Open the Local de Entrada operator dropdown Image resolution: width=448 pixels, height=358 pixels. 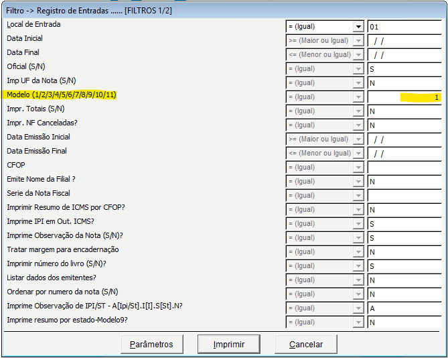click(x=325, y=27)
